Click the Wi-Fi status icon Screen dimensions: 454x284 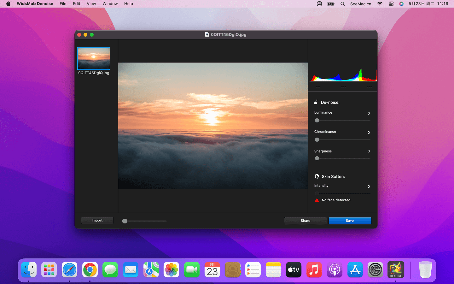click(x=380, y=4)
